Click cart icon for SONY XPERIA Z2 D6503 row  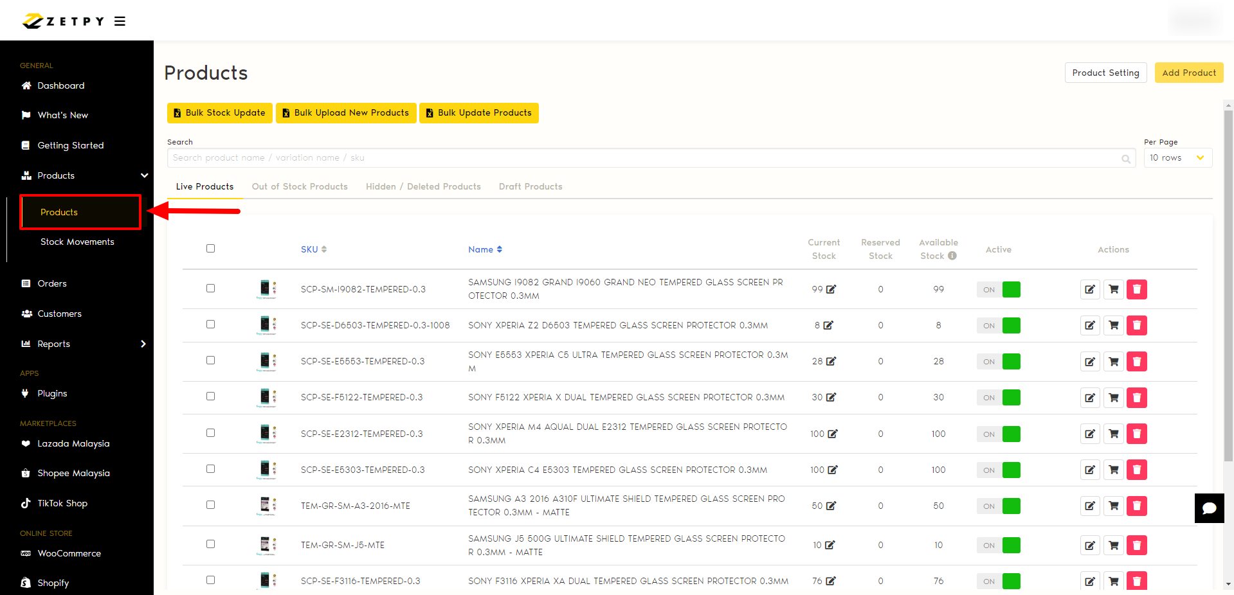(x=1113, y=325)
